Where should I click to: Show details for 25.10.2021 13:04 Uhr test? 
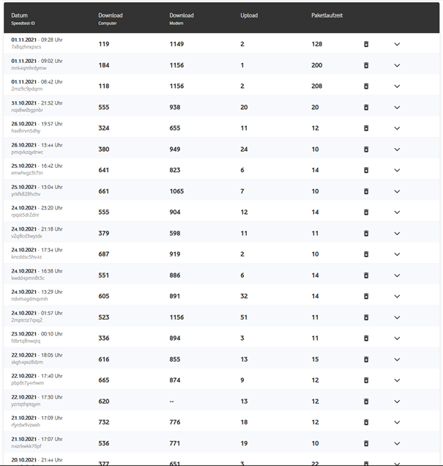tap(397, 191)
